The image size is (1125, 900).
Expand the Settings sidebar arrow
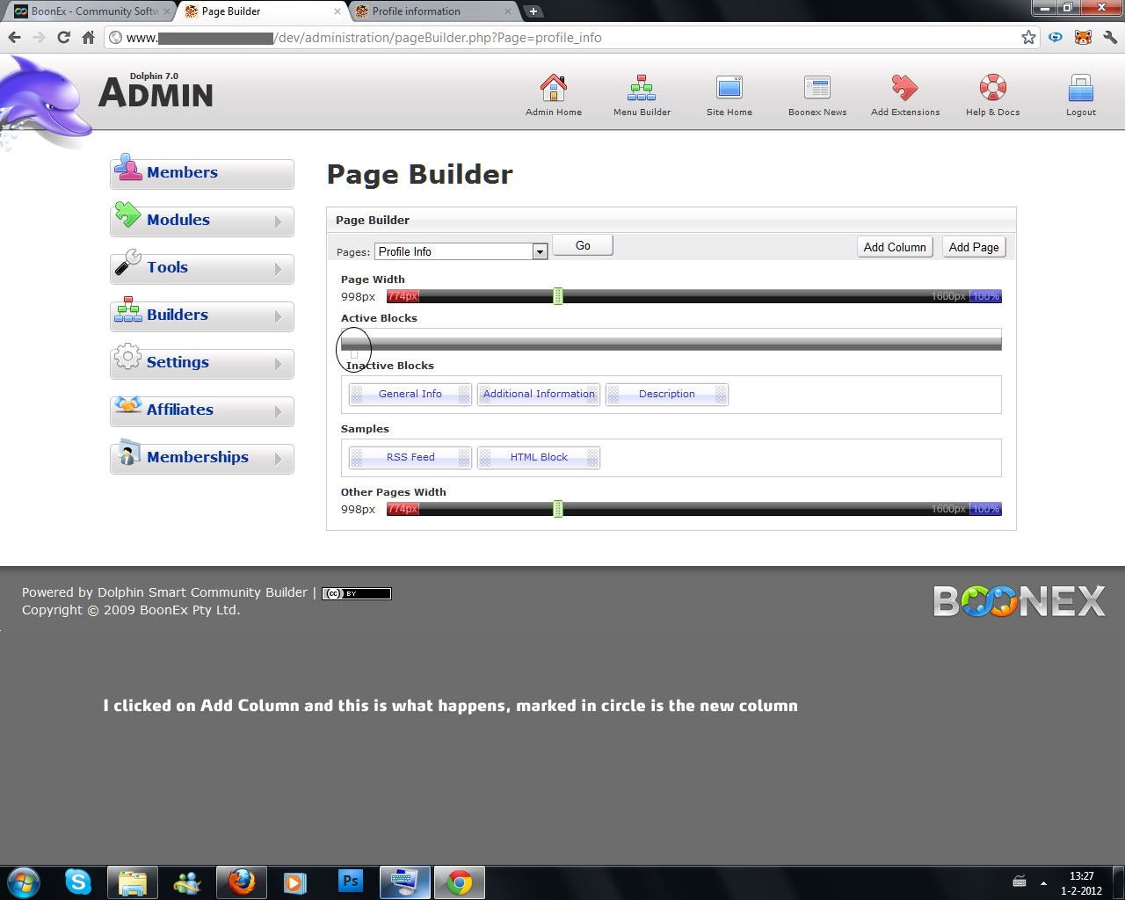click(x=278, y=364)
